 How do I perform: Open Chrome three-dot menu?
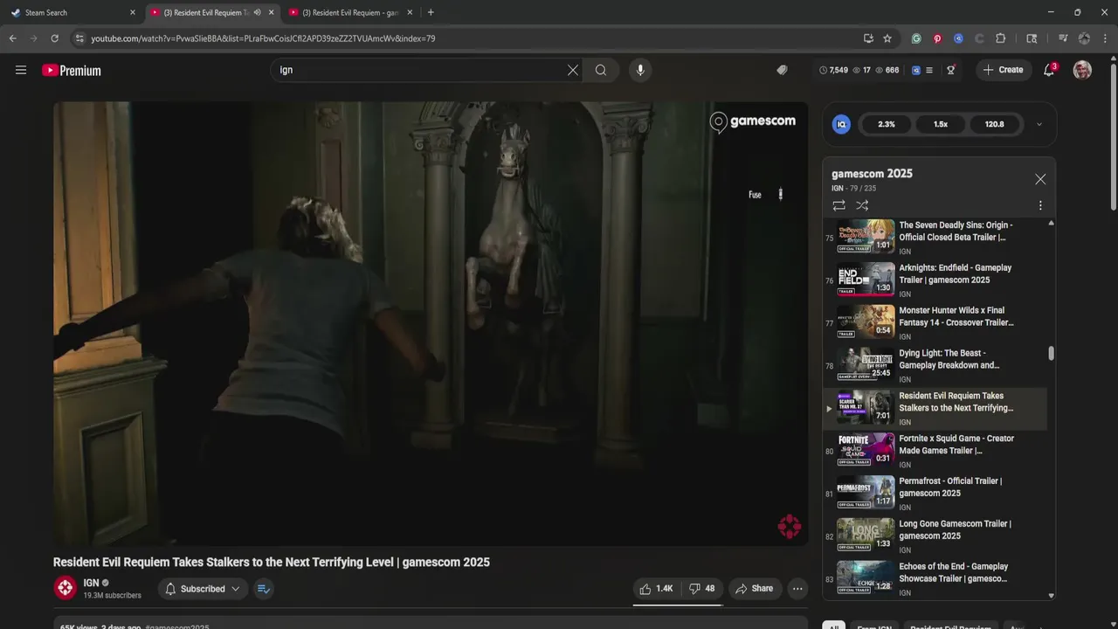point(1105,38)
